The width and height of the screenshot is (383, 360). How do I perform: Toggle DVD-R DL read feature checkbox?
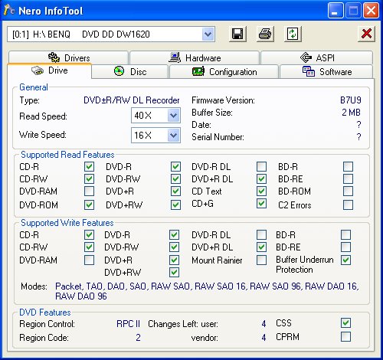tap(261, 166)
